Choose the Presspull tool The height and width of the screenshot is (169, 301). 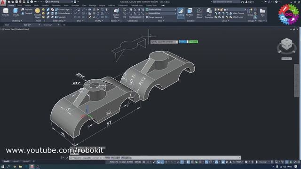[x=27, y=13]
